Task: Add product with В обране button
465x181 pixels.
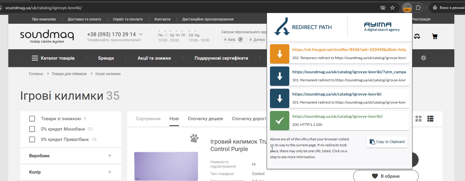Action: pyautogui.click(x=386, y=176)
